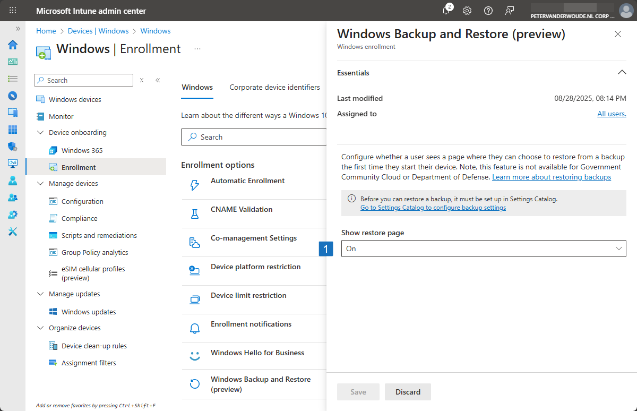Click the Home icon in left rail
Image resolution: width=637 pixels, height=411 pixels.
tap(13, 45)
